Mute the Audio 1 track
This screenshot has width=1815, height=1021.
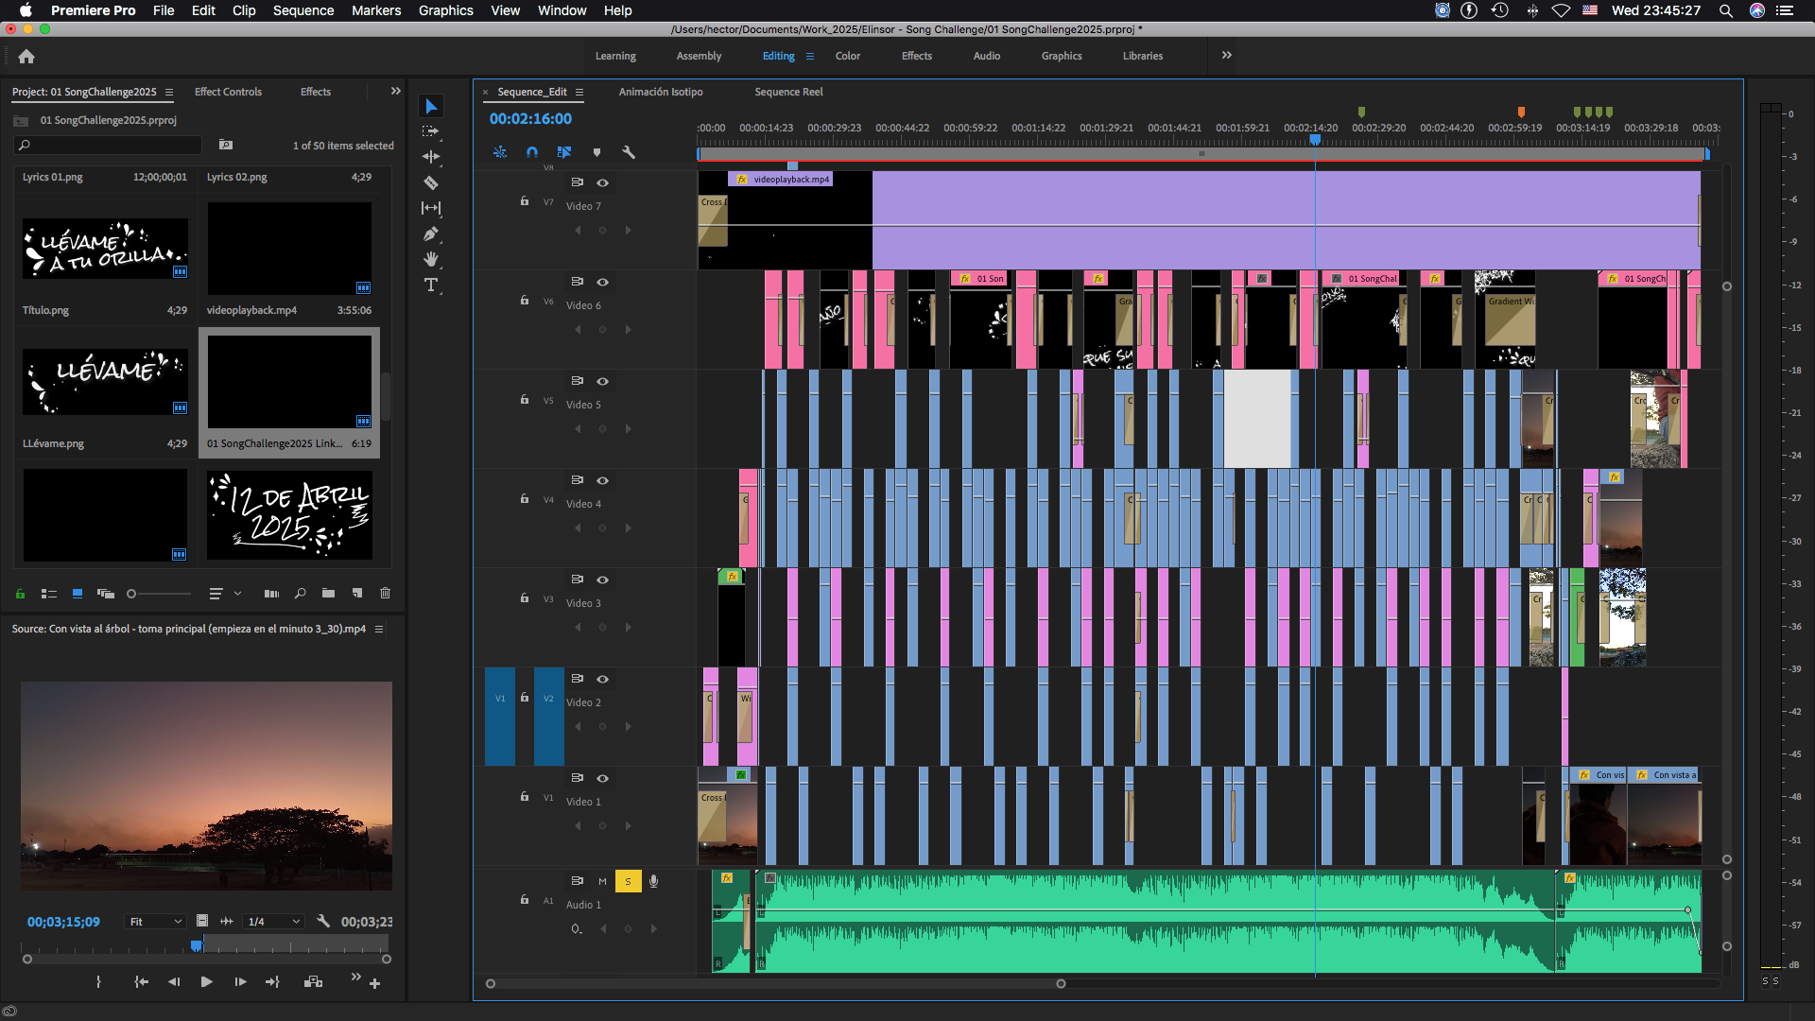coord(602,881)
